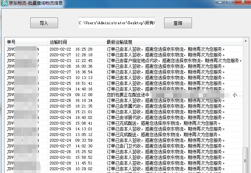Click the scrollbar up arrow
Screen dimensions: 251x173
[x=246, y=41]
